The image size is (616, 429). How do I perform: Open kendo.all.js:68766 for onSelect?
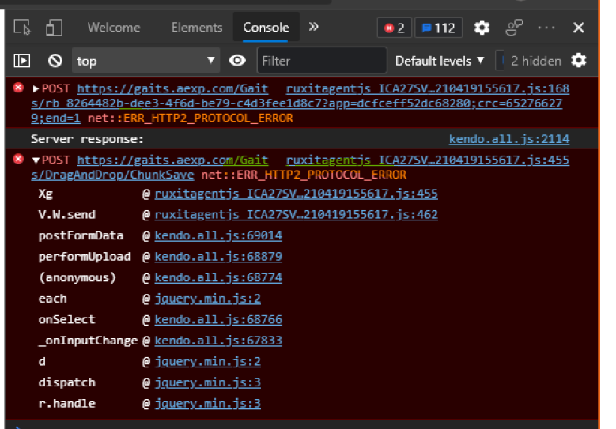[218, 319]
